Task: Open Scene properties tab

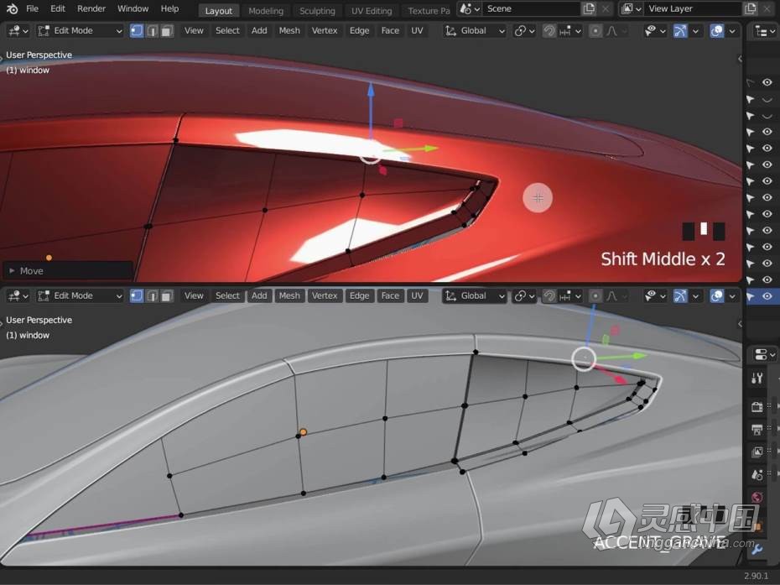Action: (x=757, y=475)
